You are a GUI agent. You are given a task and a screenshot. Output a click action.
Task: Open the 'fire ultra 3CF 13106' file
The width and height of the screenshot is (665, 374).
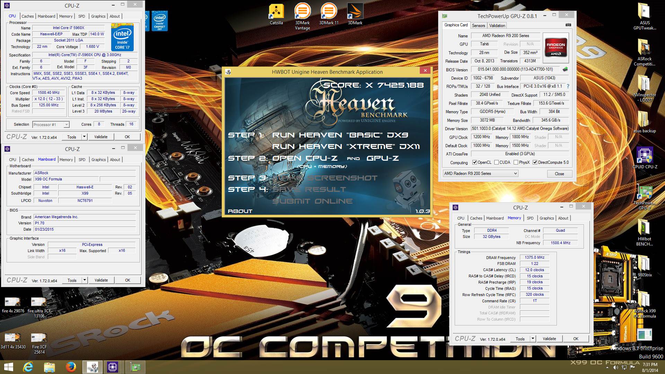(39, 307)
